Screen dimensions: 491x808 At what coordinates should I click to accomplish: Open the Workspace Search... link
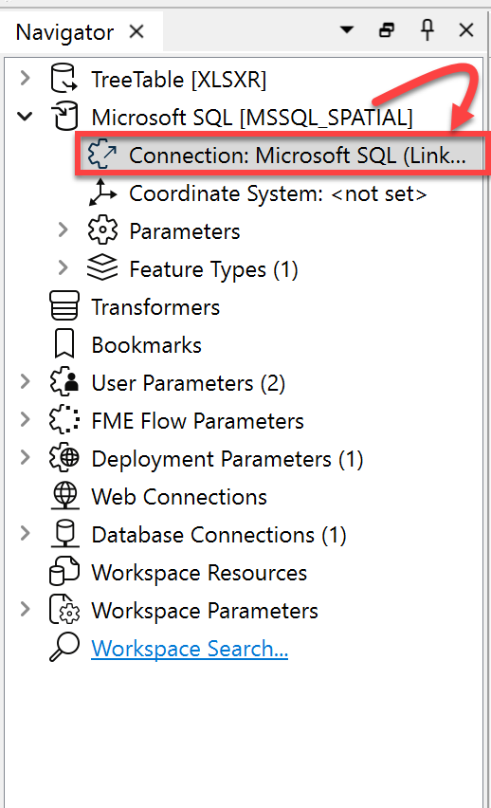tap(190, 649)
